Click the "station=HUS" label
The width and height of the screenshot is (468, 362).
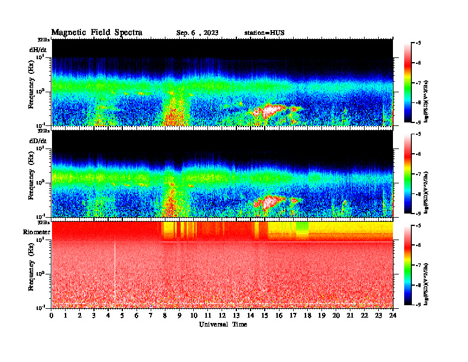[264, 33]
